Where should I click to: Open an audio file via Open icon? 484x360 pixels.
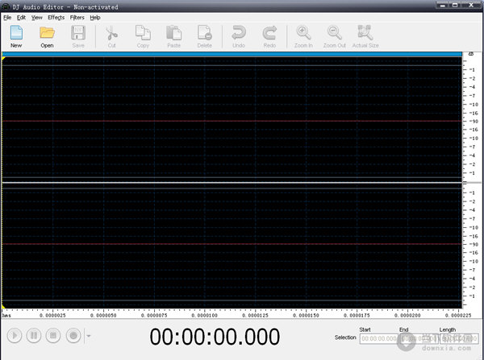click(x=47, y=35)
